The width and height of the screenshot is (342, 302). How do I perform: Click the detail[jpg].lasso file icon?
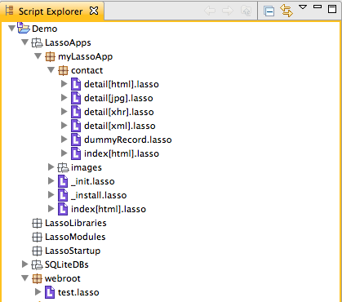76,98
